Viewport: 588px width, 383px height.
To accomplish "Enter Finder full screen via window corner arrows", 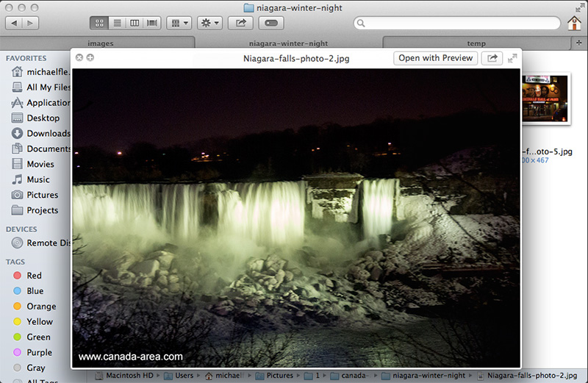I will point(580,8).
